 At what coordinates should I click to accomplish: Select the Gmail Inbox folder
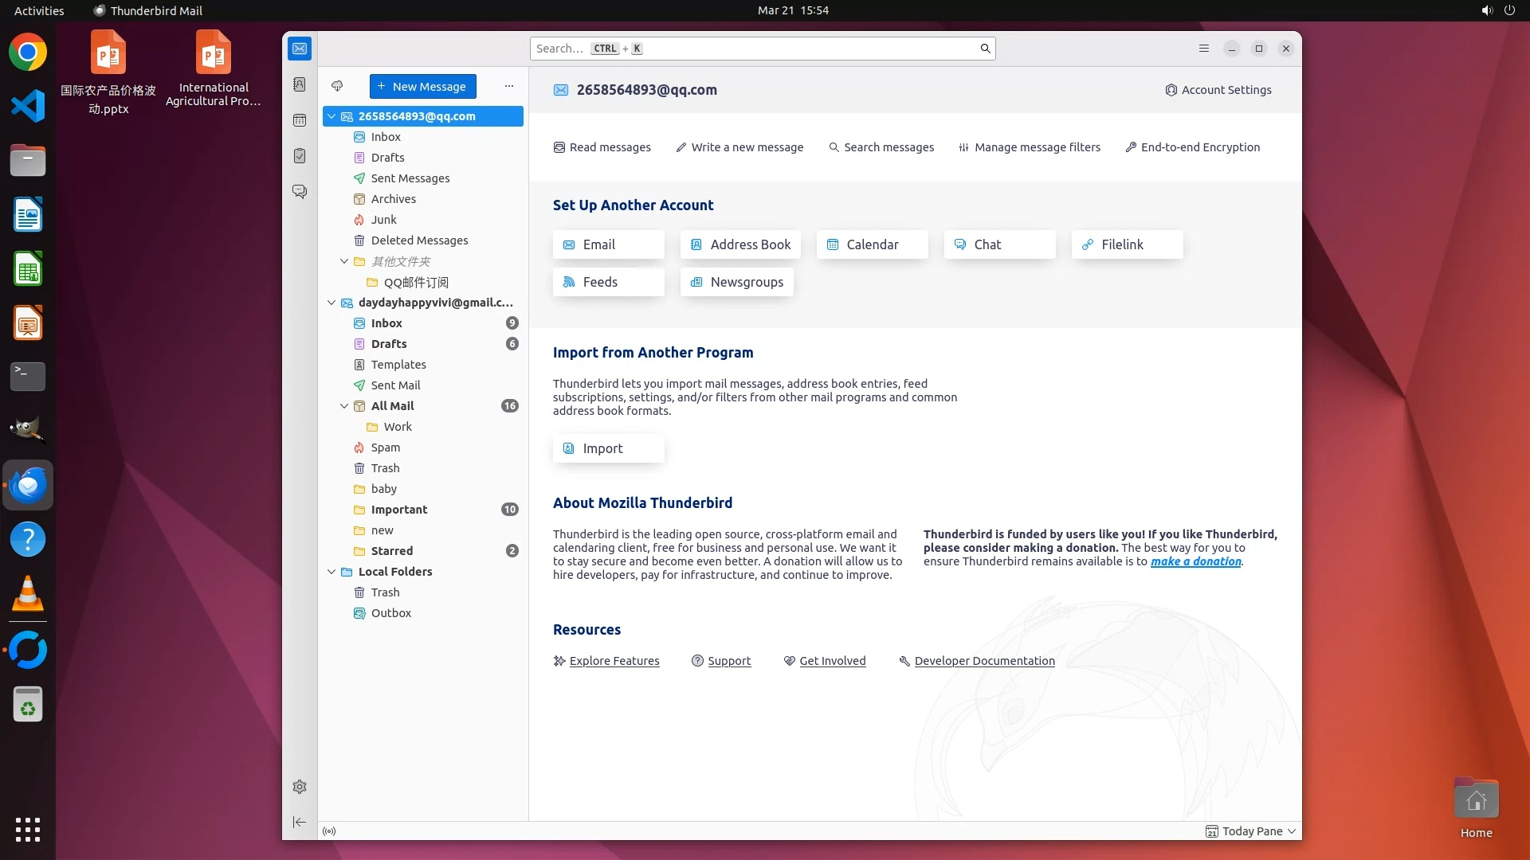click(x=386, y=323)
